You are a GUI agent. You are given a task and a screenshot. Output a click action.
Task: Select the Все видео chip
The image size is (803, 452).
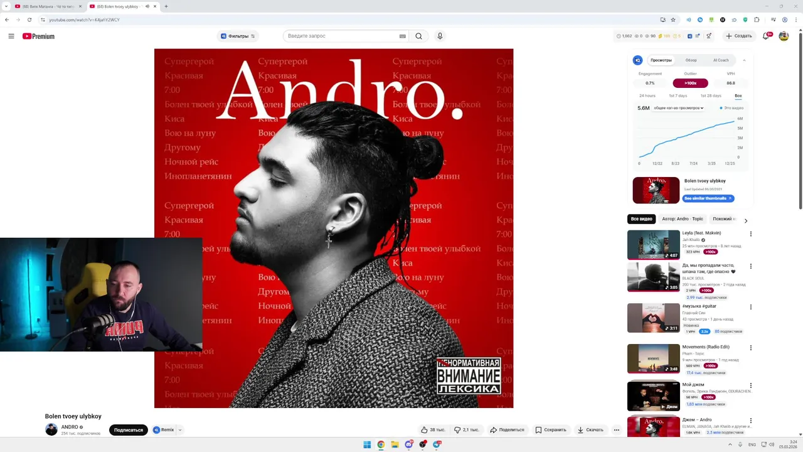642,219
